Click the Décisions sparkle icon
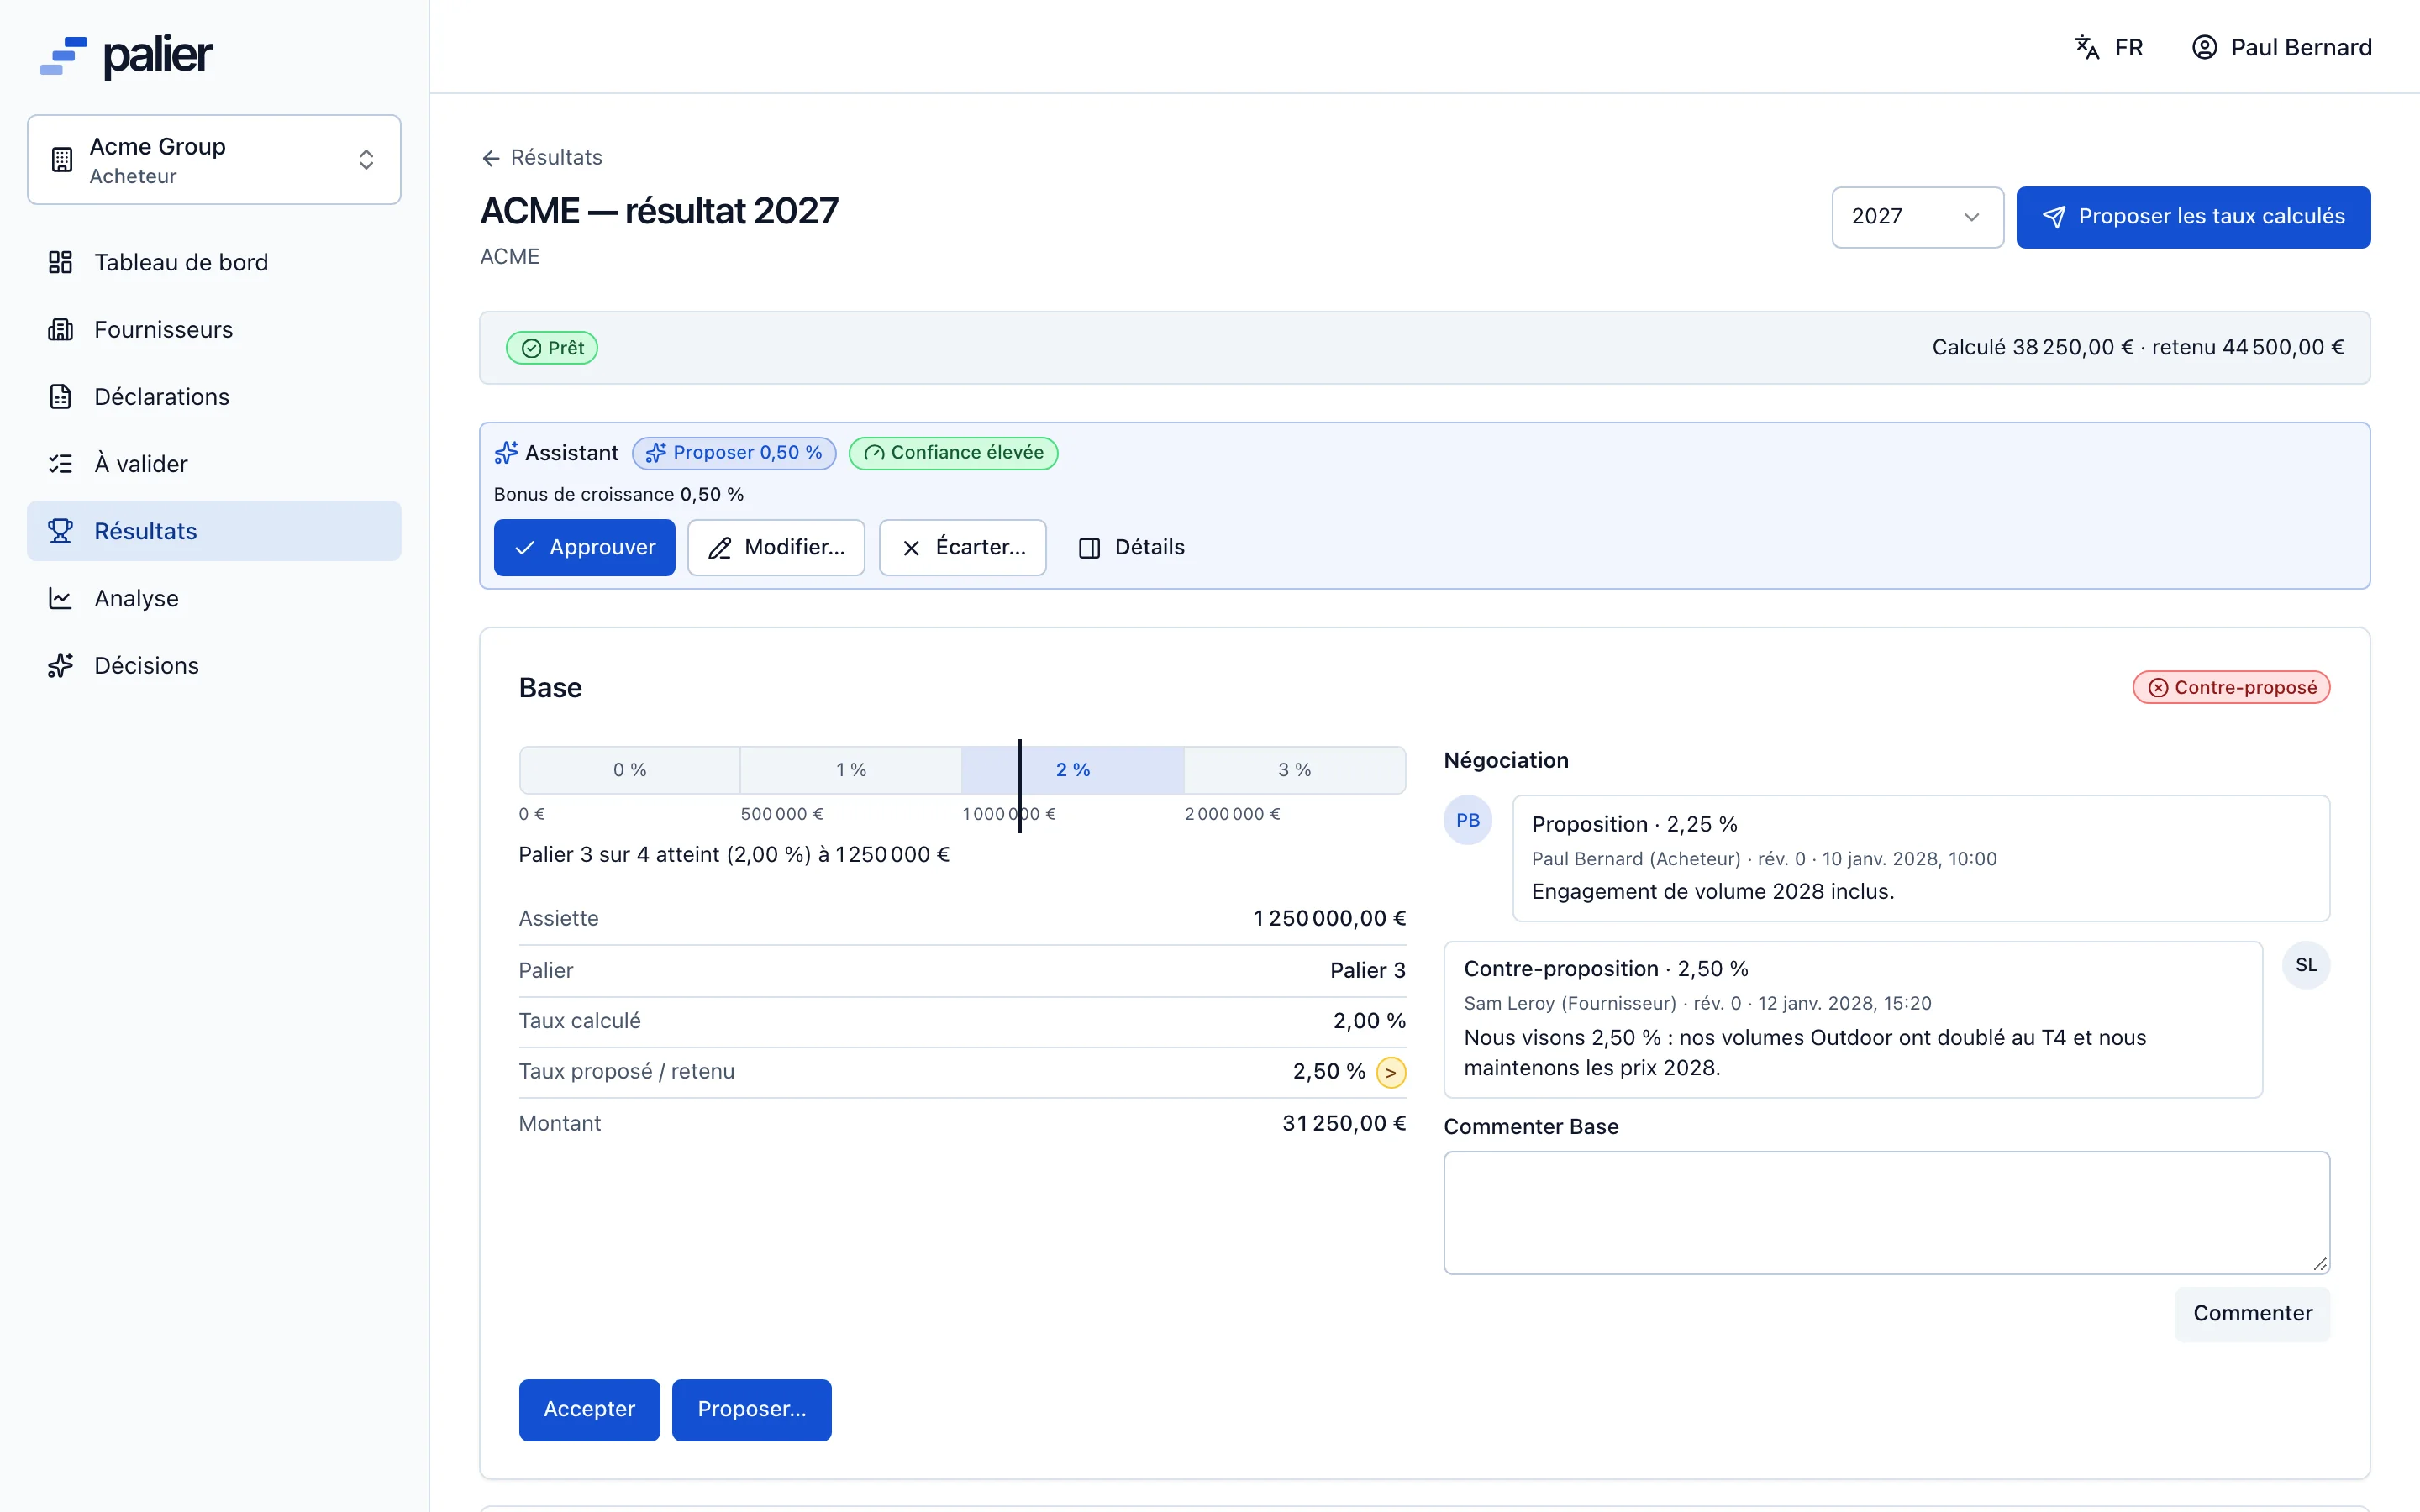The image size is (2420, 1512). (61, 665)
